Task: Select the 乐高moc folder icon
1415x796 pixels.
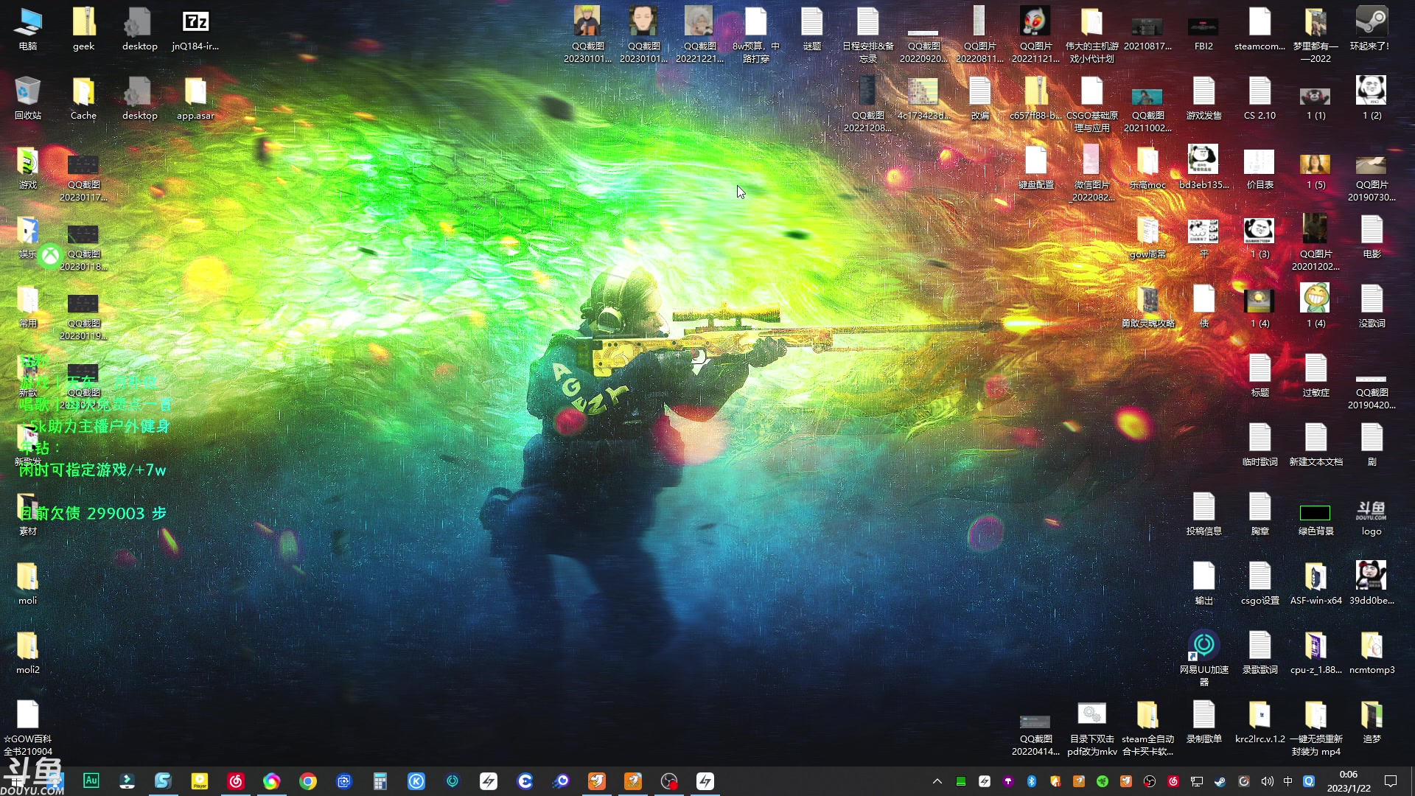Action: tap(1147, 167)
